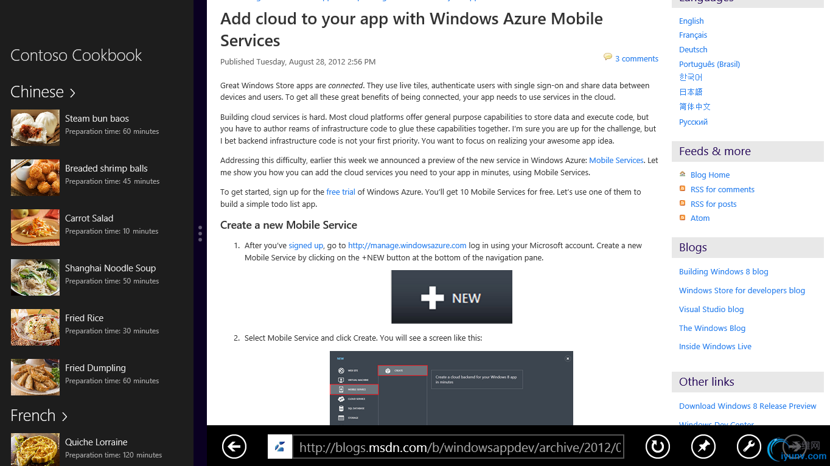Select the Carrot Salad recipe image
This screenshot has height=466, width=830.
[35, 228]
